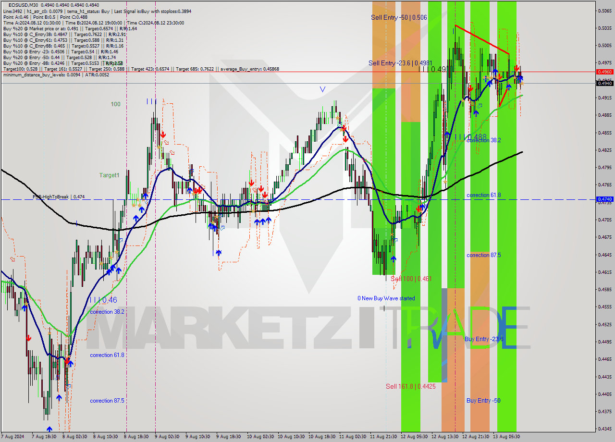The height and width of the screenshot is (442, 615).
Task: Select the 'Buy Entry -50' label
Action: pyautogui.click(x=483, y=400)
